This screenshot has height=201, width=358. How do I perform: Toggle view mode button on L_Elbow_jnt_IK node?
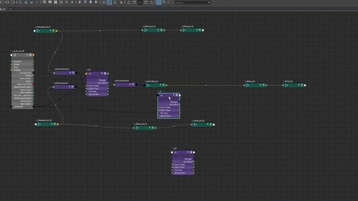click(161, 30)
